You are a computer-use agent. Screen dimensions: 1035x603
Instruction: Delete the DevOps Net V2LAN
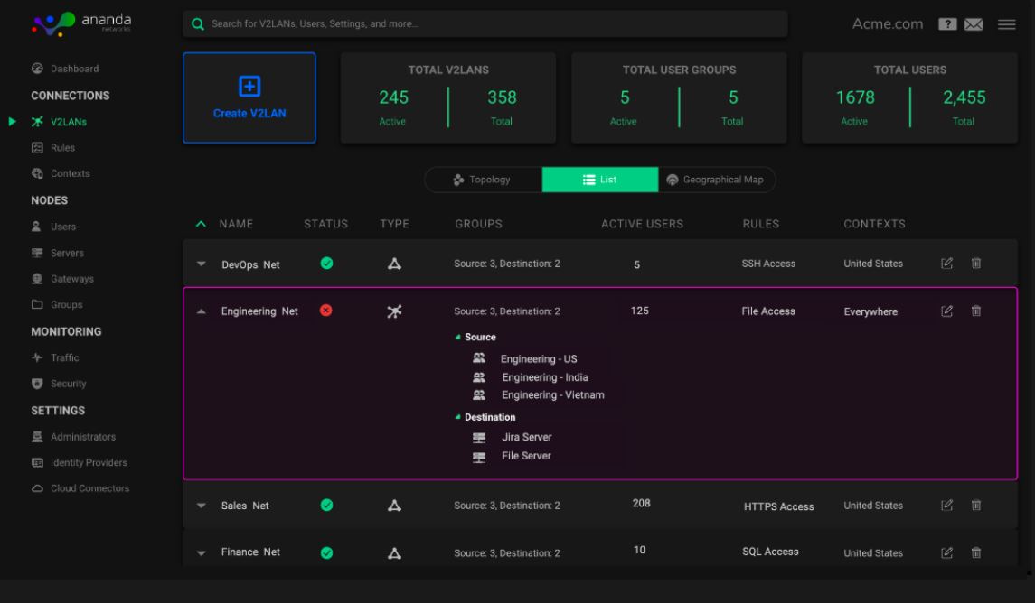click(x=975, y=264)
